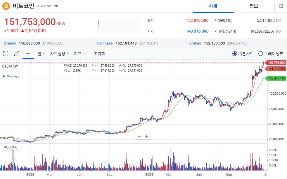
Task: Click the plus tool to add comparison
Action: (x=27, y=53)
